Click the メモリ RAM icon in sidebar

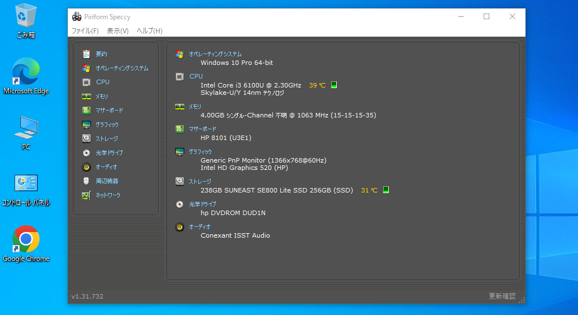(x=86, y=97)
